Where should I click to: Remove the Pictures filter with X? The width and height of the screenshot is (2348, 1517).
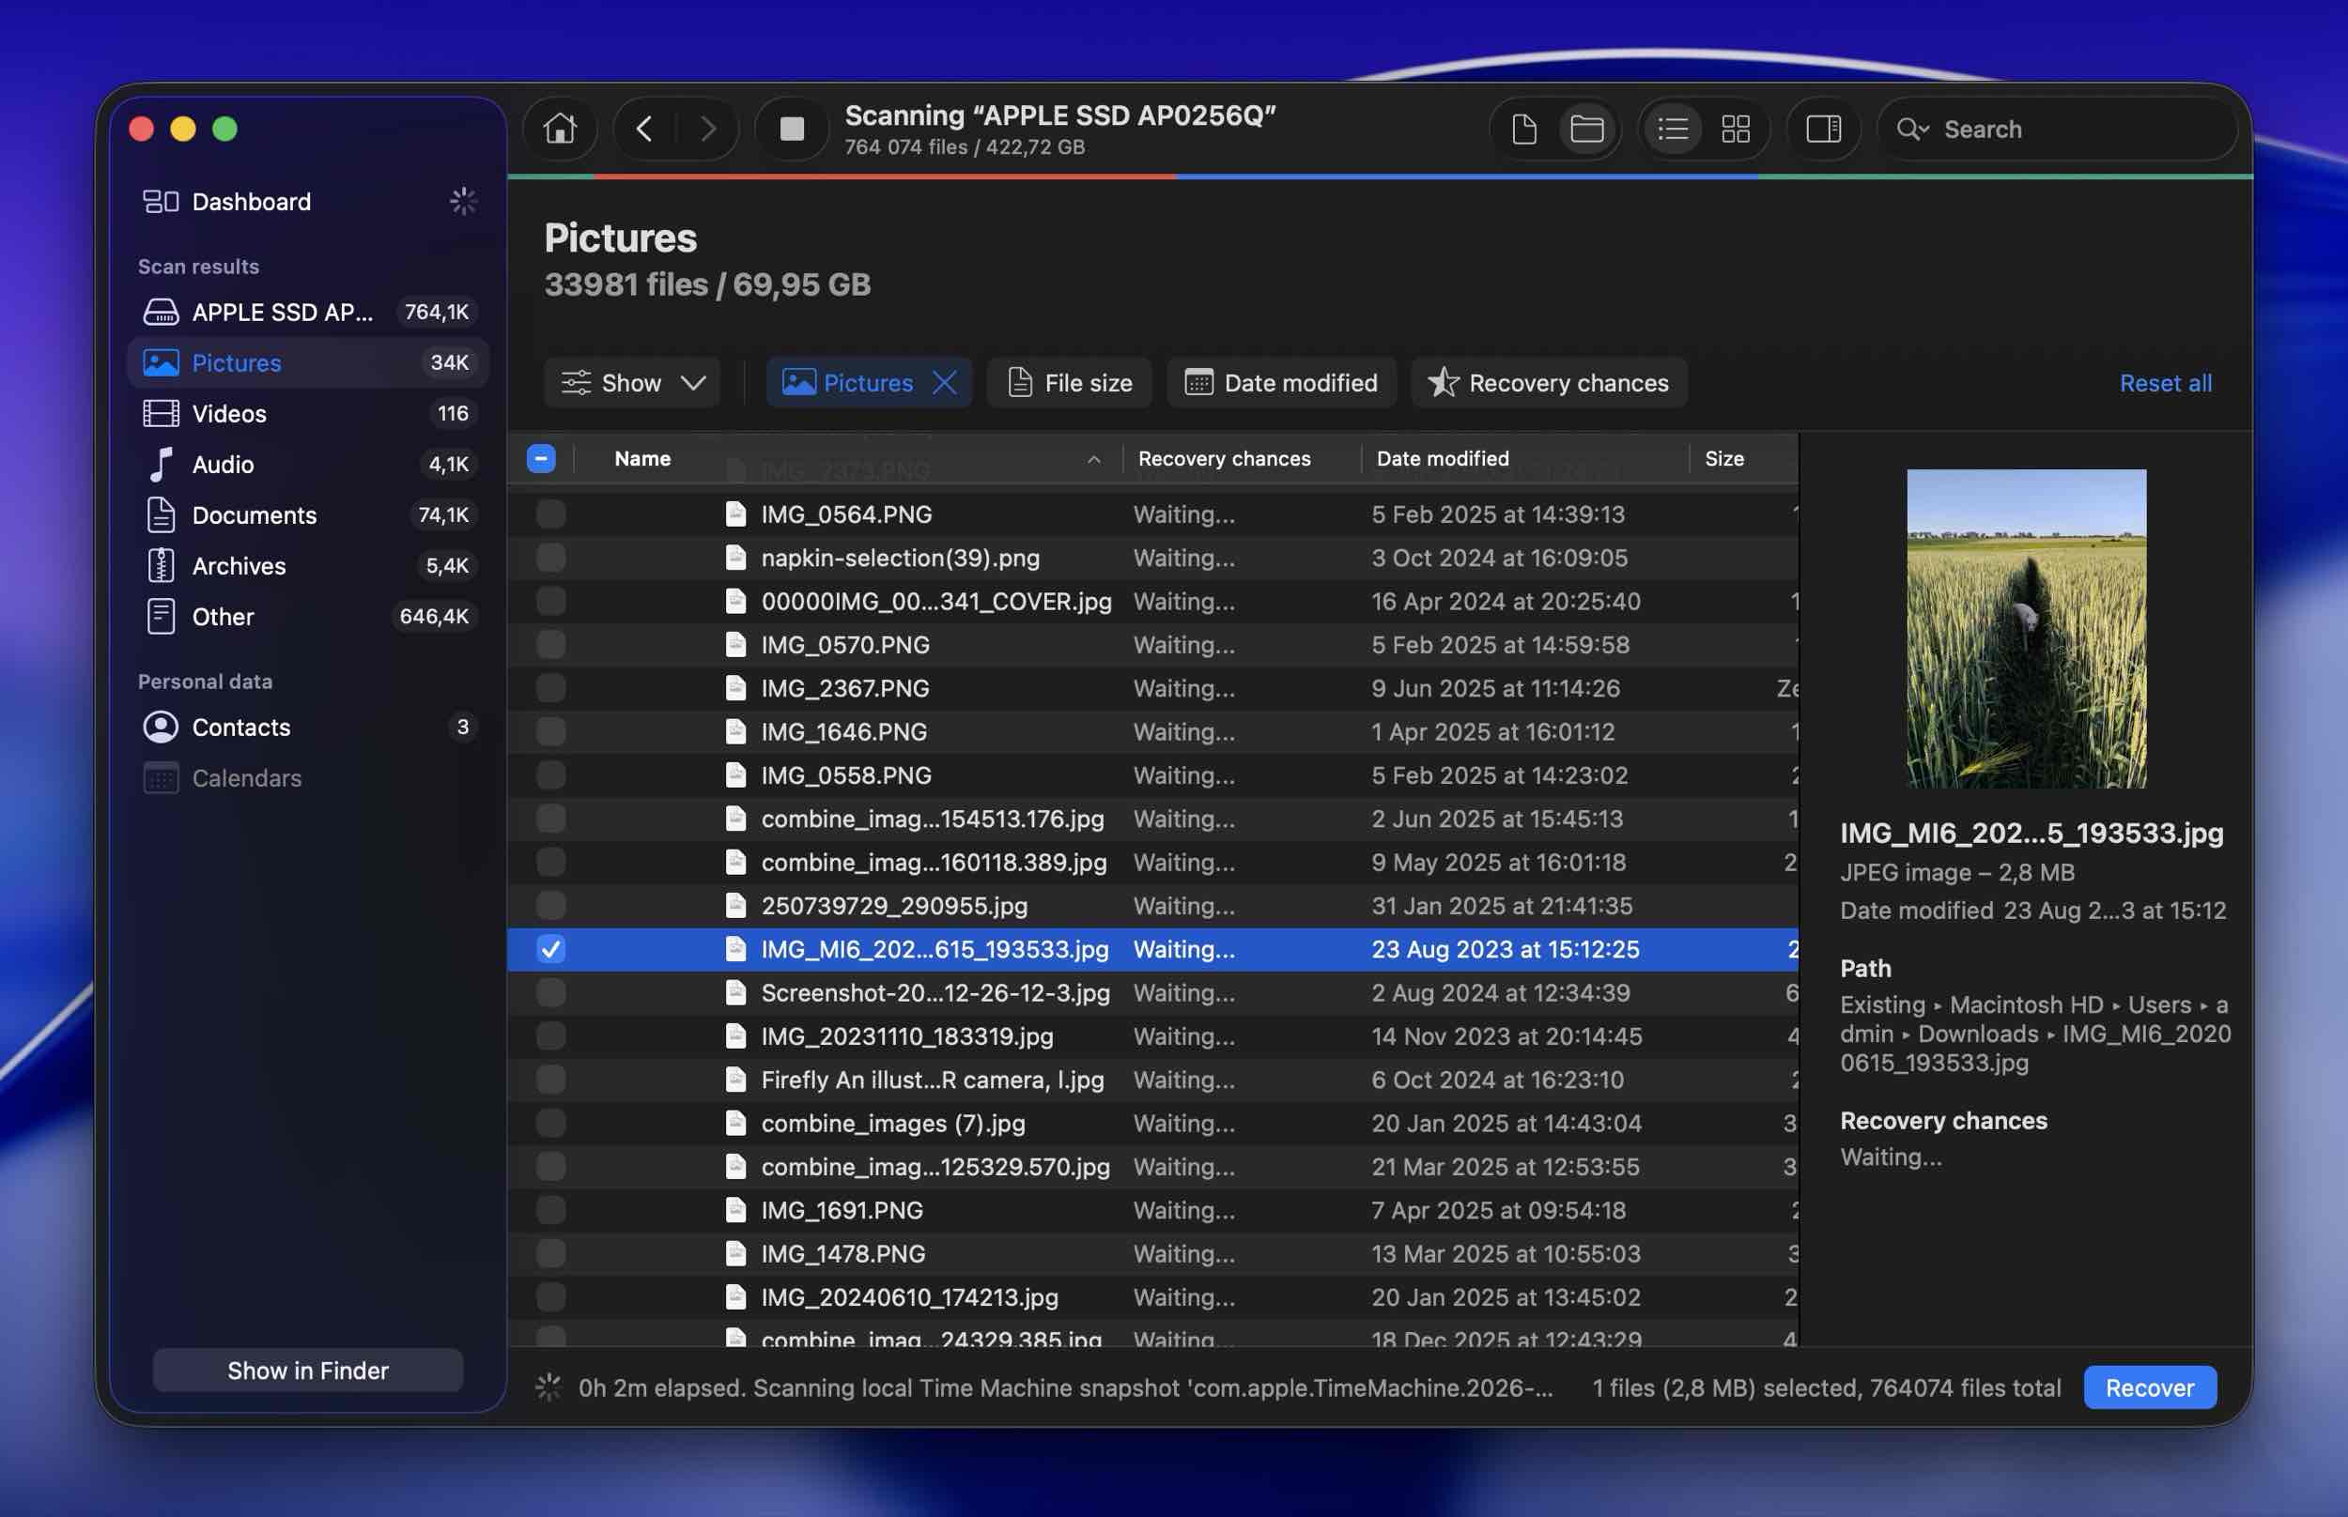pos(944,383)
